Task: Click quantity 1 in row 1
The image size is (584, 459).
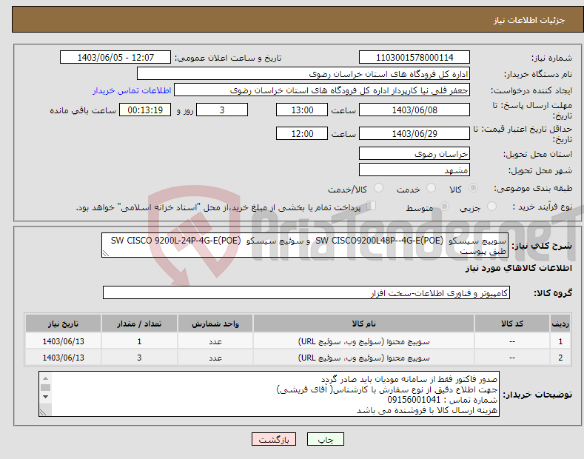Action: click(x=139, y=341)
